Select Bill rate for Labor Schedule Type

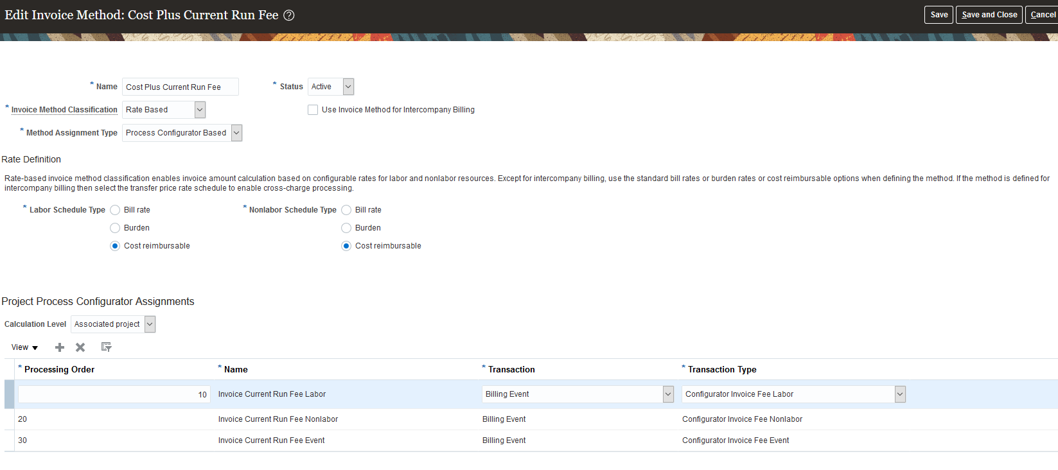(x=115, y=210)
